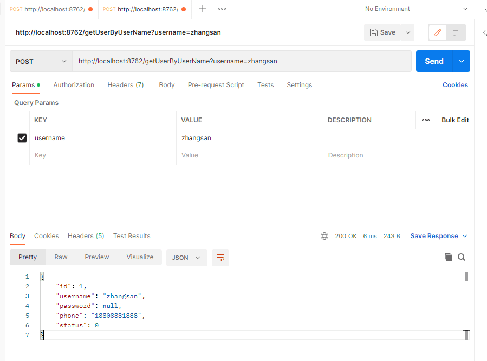Image resolution: width=487 pixels, height=361 pixels.
Task: Uncheck the username parameter checkbox
Action: pyautogui.click(x=22, y=138)
